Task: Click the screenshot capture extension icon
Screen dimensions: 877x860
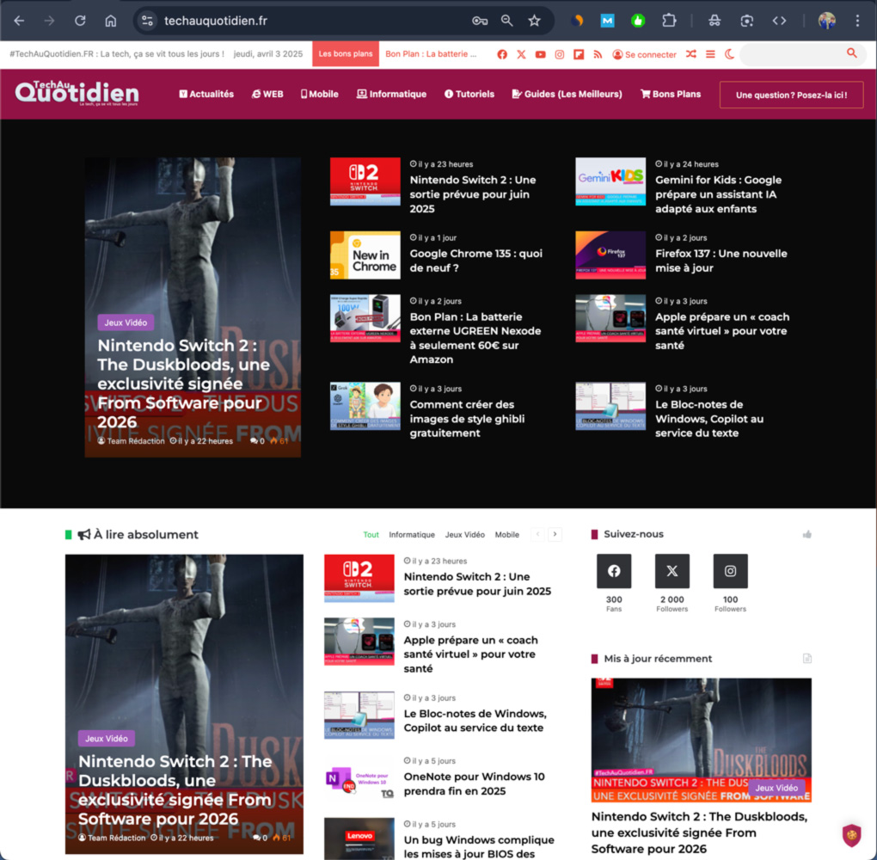Action: [746, 21]
